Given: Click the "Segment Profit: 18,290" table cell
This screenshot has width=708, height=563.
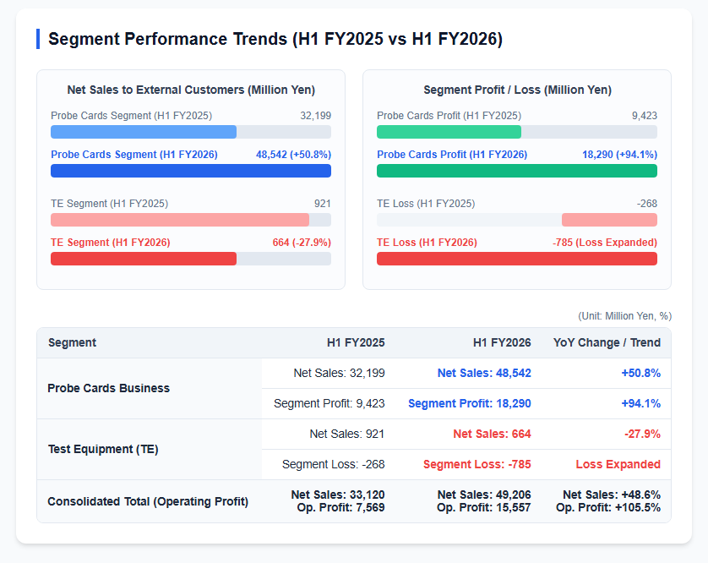Looking at the screenshot, I should click(x=470, y=403).
